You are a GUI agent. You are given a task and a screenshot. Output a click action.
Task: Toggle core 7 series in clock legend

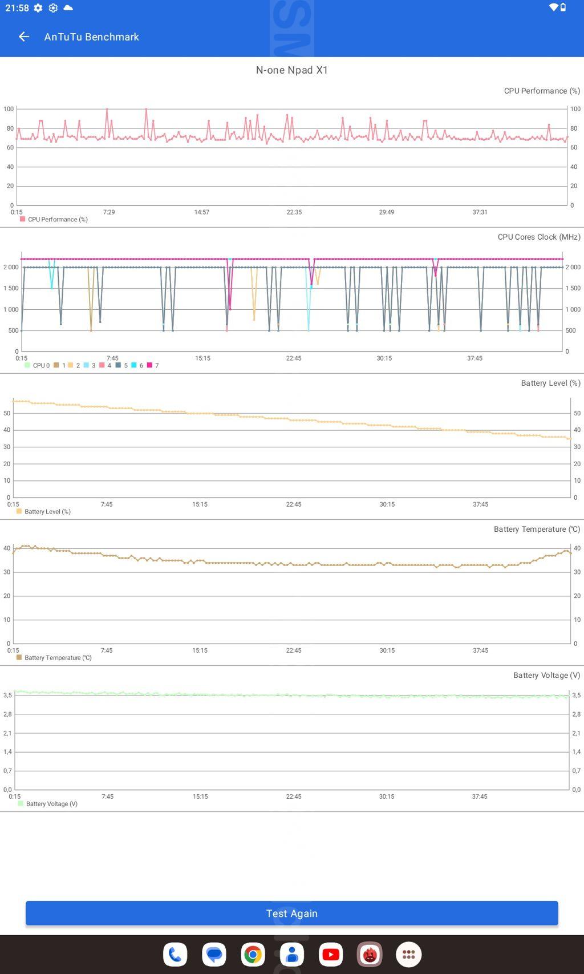click(153, 366)
